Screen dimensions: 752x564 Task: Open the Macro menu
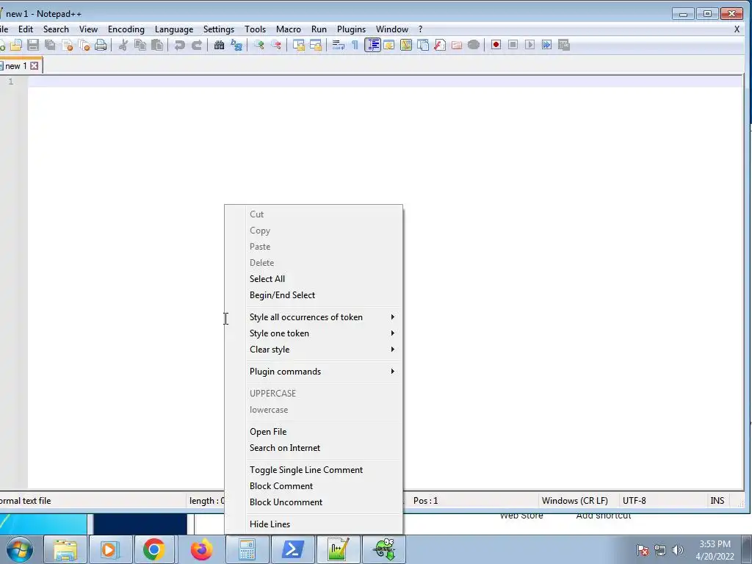click(288, 29)
